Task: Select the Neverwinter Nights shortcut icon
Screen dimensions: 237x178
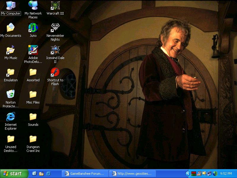Action: (x=55, y=32)
